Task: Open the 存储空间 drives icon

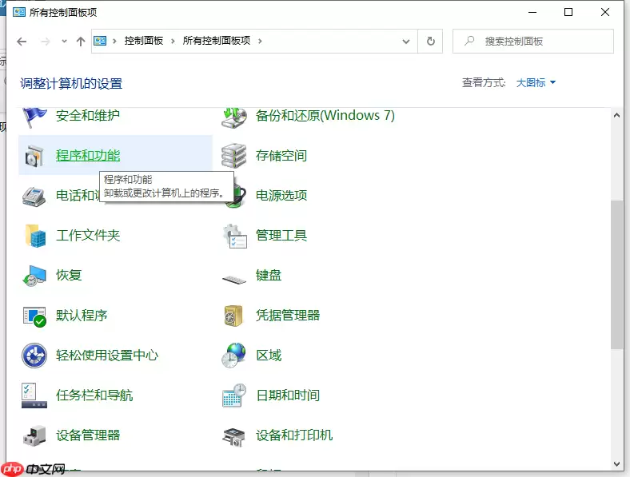Action: 234,156
